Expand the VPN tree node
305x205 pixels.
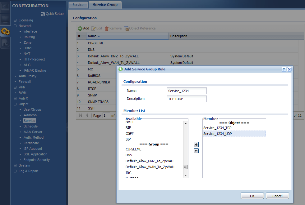(x=15, y=87)
